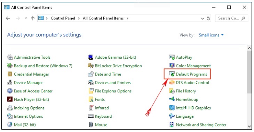Image resolution: width=254 pixels, height=132 pixels.
Task: Open the recent locations dropdown arrow
Action: tap(26, 18)
